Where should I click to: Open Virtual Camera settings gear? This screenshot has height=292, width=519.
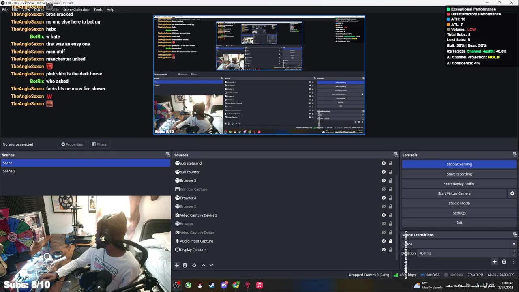[x=512, y=193]
